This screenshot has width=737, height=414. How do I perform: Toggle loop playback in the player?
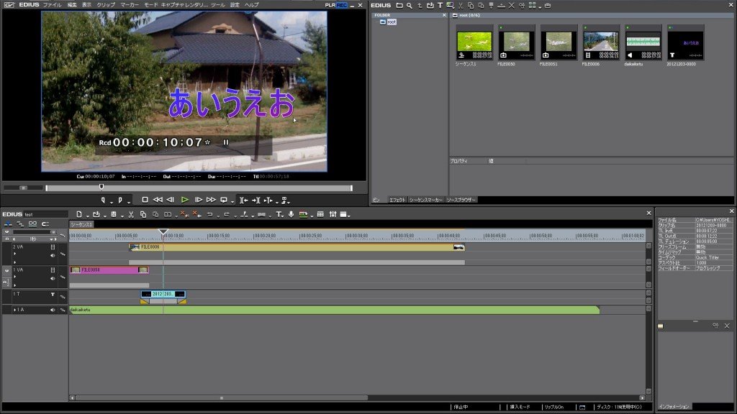tap(224, 200)
